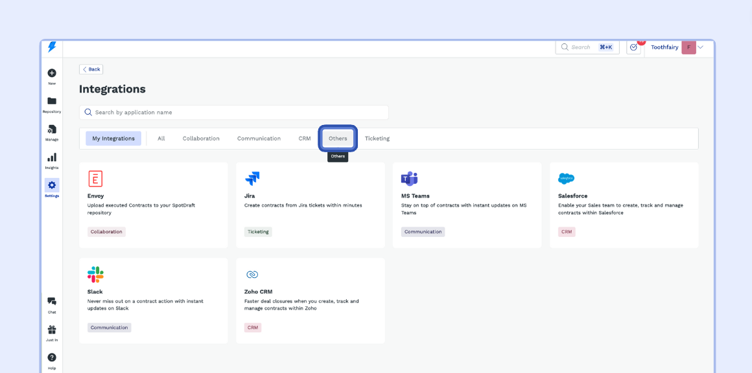Click the Collaboration tag on Envoy card
752x373 pixels.
pos(106,232)
